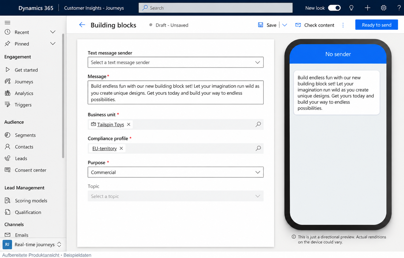Open the help question mark icon
This screenshot has width=404, height=258.
coord(399,8)
